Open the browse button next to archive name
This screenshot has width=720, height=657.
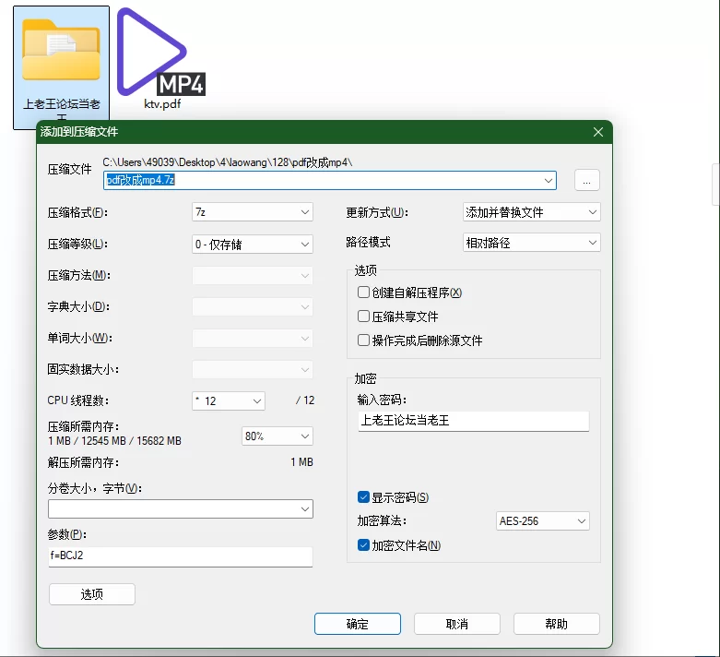pos(587,180)
